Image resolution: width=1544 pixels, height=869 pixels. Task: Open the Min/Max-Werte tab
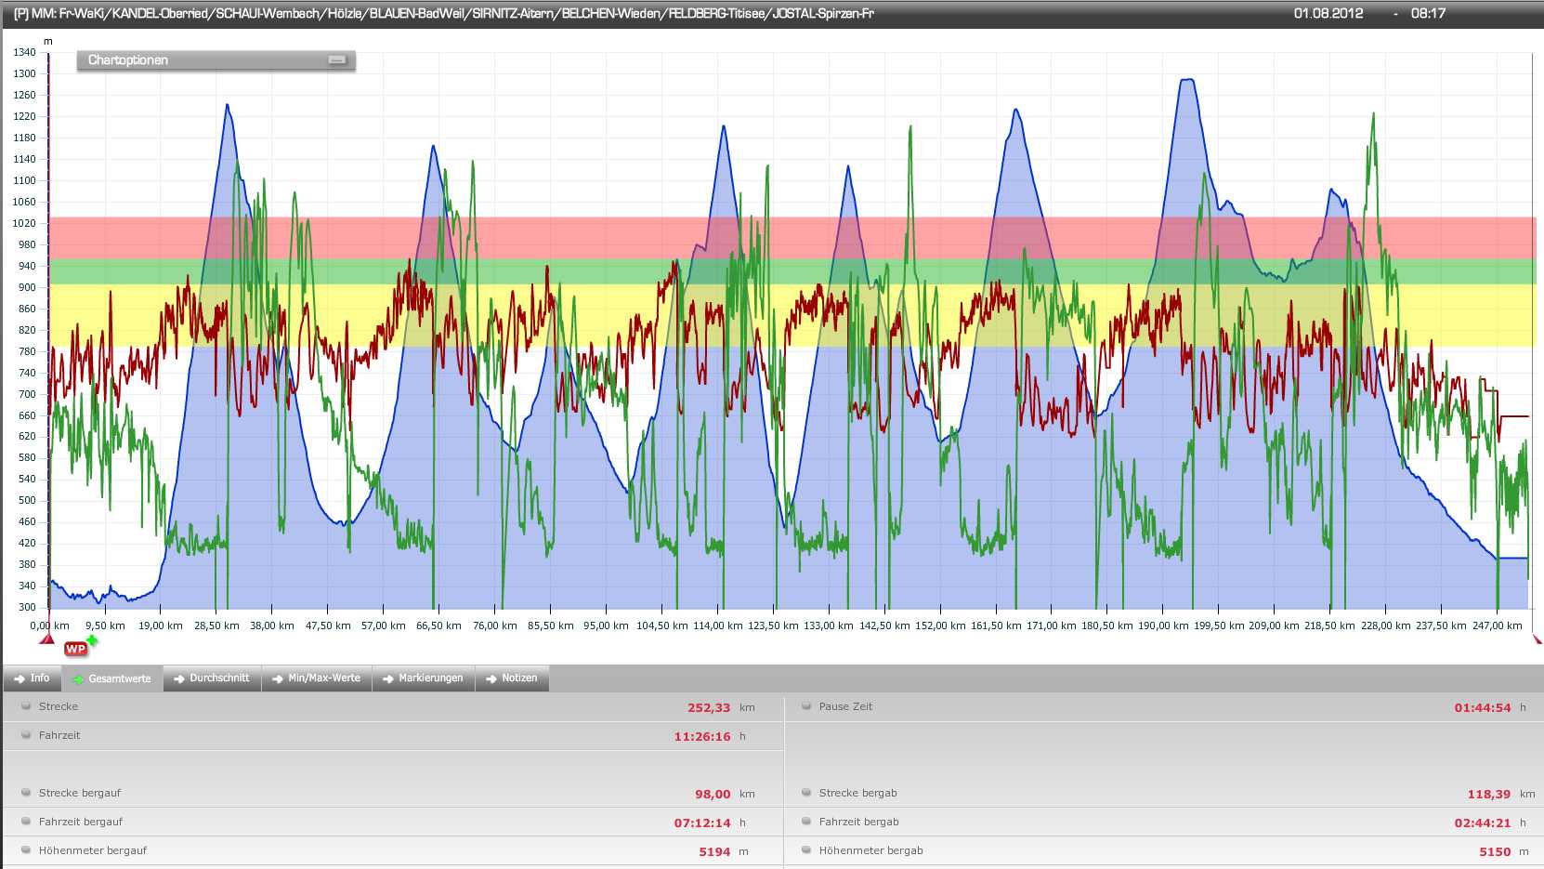tap(317, 678)
